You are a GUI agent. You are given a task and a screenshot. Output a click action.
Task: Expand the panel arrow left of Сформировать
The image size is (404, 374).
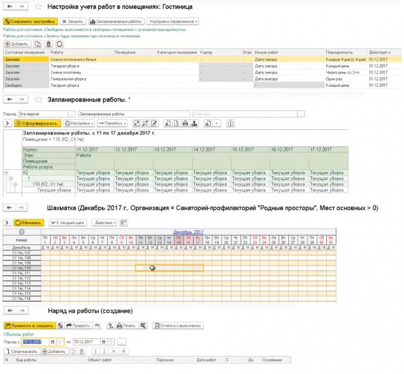tap(7, 123)
